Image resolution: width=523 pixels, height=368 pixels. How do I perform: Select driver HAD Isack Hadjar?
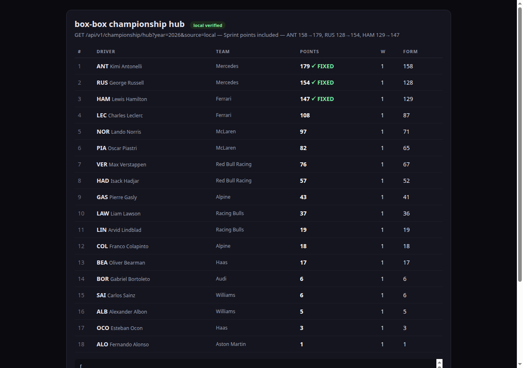pos(118,181)
